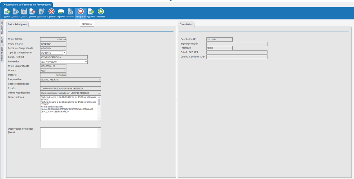
Task: Select the Datos Principales tab
Action: tap(17, 24)
